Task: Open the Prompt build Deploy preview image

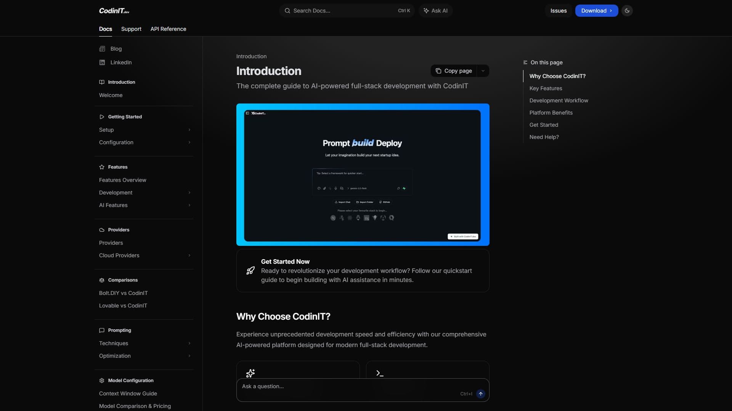Action: 363,175
